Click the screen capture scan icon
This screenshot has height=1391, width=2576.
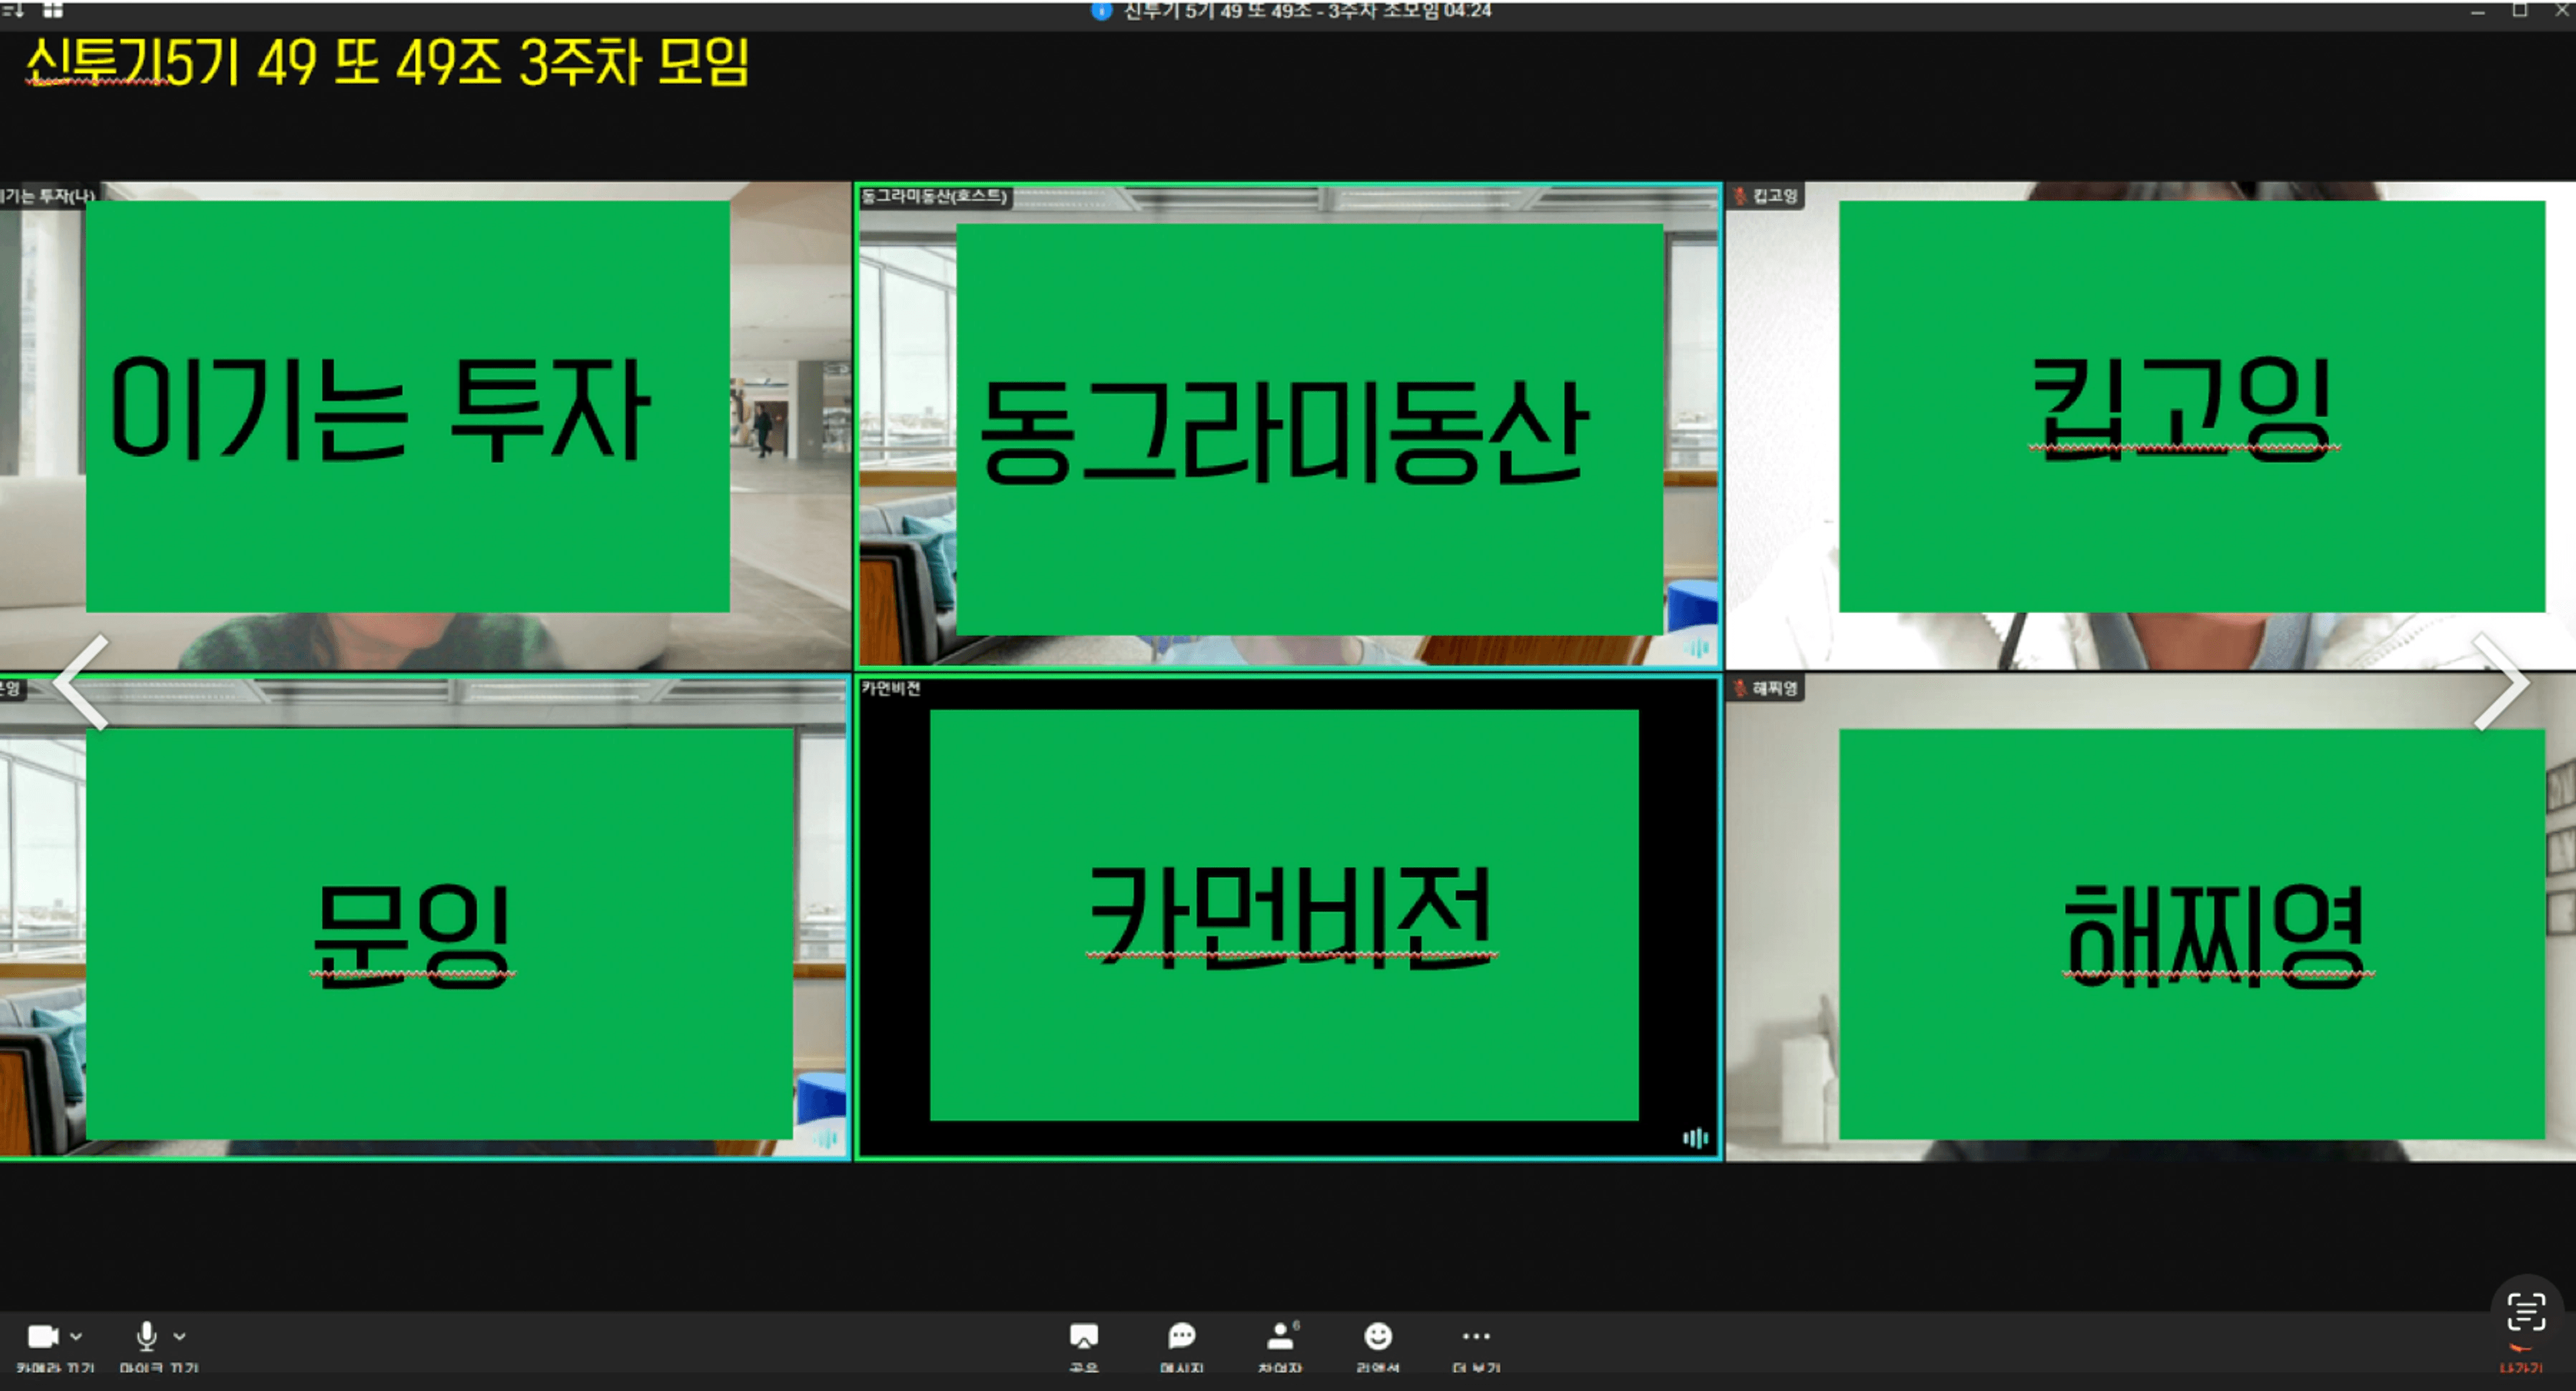point(2526,1311)
